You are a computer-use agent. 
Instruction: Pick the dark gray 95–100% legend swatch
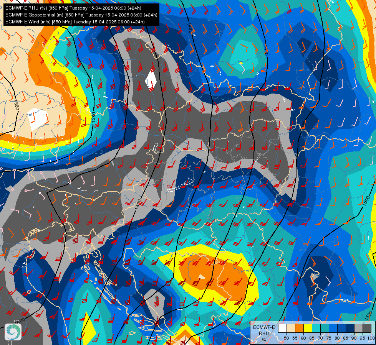(x=367, y=328)
